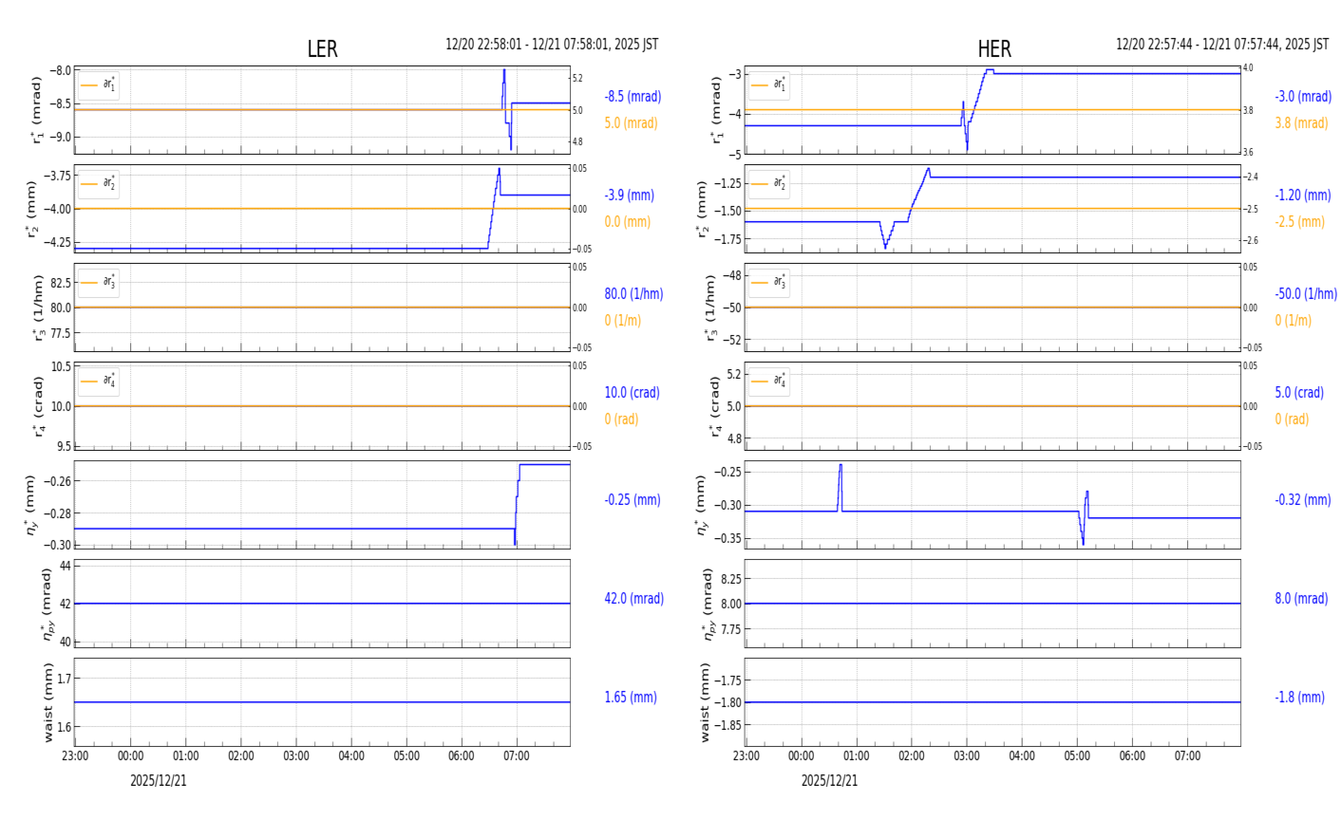Click the 0 (rad) value beside HER
The image size is (1341, 820).
pos(1292,419)
